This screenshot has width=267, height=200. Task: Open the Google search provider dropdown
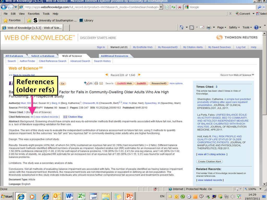point(264,7)
